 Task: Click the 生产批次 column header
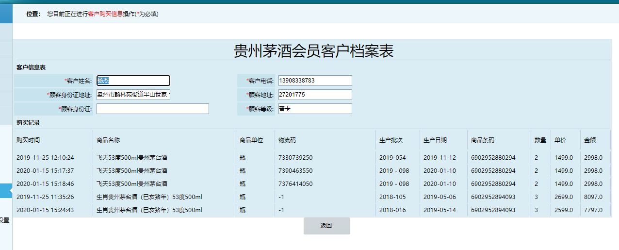tap(391, 140)
